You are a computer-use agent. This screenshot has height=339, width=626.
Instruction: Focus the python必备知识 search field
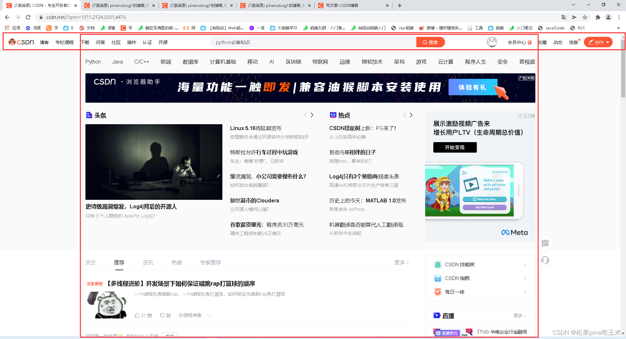point(313,42)
